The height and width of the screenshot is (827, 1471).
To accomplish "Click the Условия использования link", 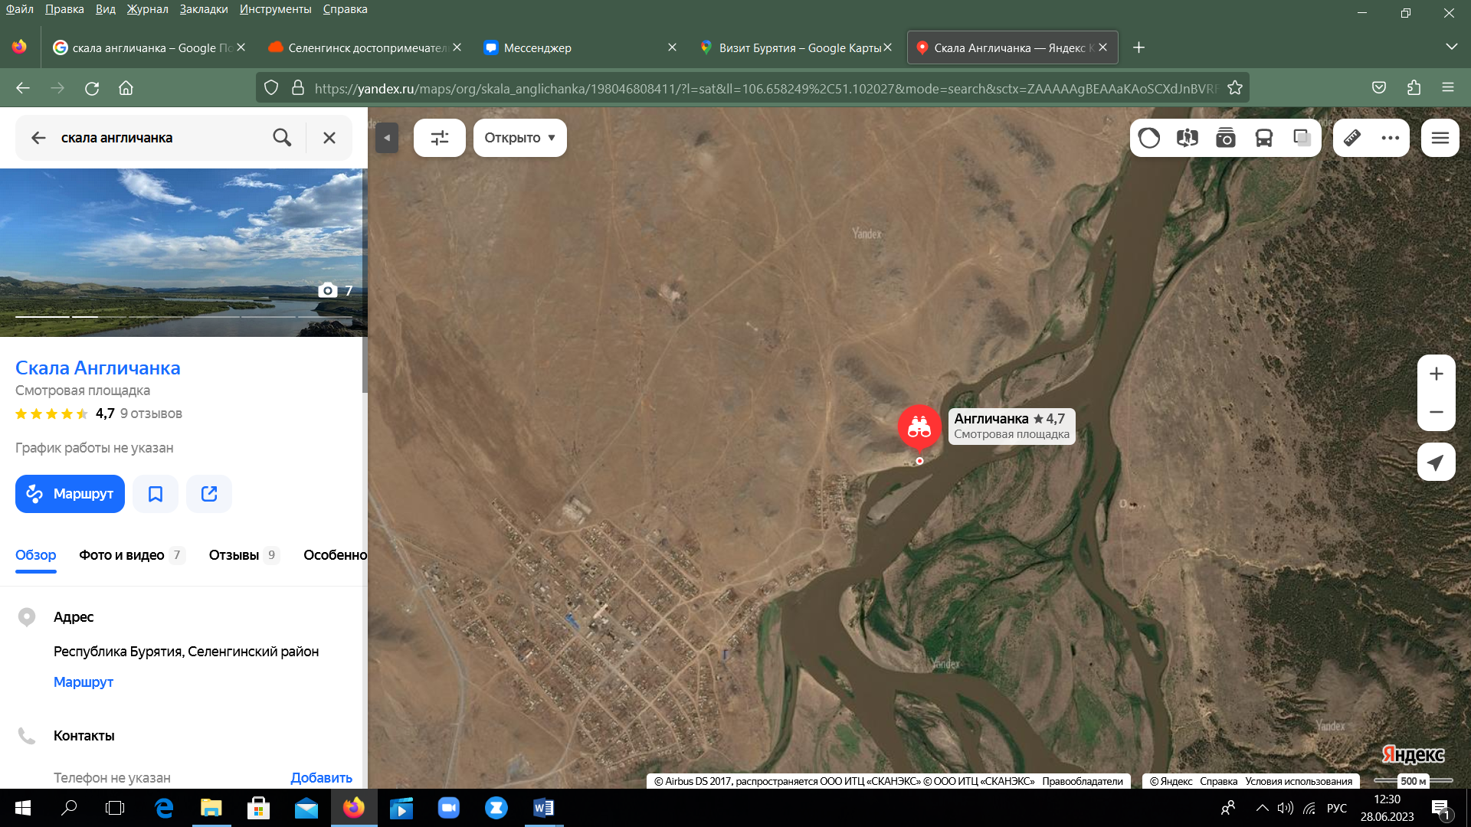I will coord(1299,781).
